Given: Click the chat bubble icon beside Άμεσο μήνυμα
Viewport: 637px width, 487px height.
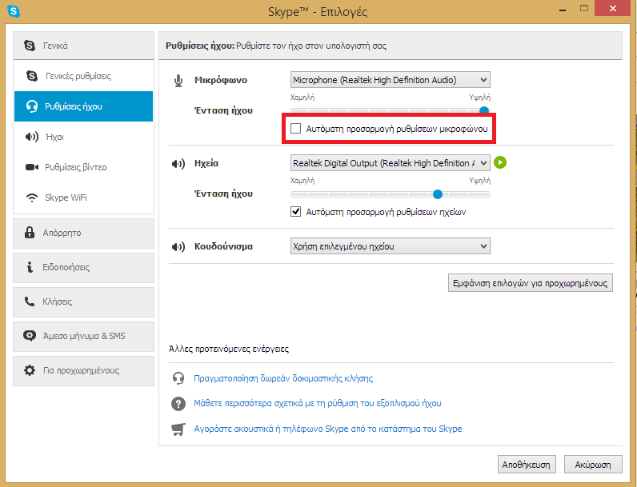Looking at the screenshot, I should (30, 336).
